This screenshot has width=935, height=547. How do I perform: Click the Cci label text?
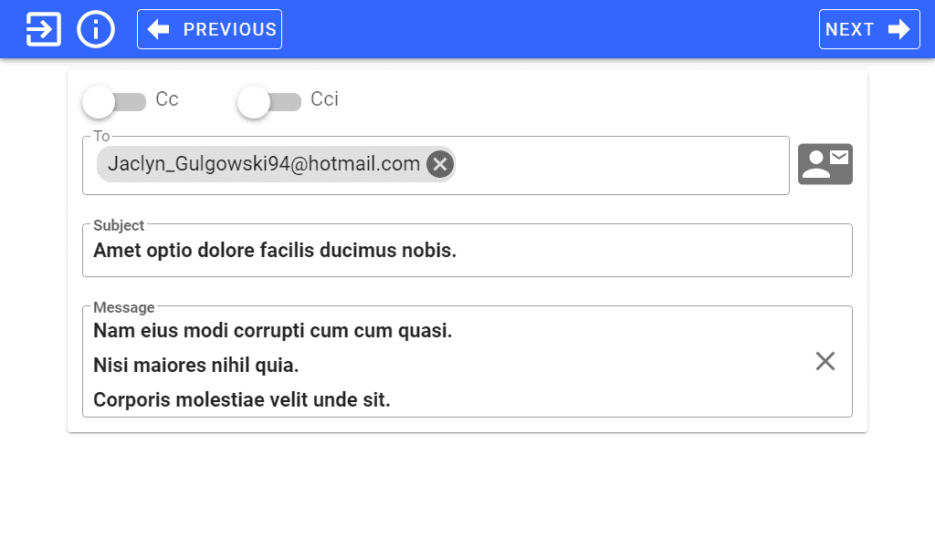tap(324, 98)
